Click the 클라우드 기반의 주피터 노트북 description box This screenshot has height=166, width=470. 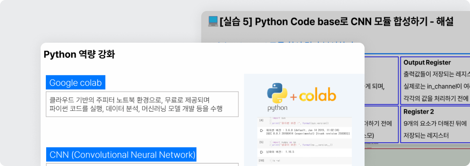142,104
